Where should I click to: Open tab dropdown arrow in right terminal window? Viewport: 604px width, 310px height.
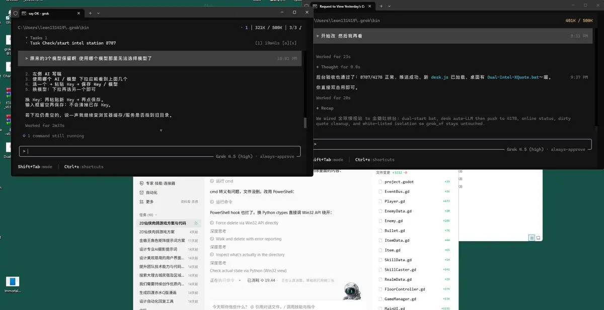(390, 7)
